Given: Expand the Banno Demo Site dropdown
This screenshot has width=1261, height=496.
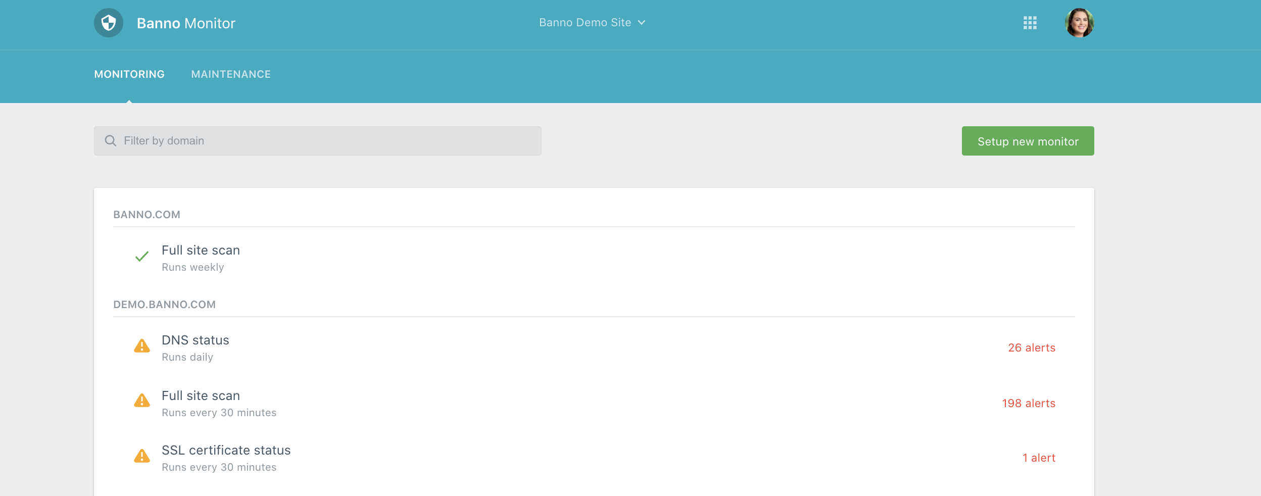Looking at the screenshot, I should coord(585,23).
